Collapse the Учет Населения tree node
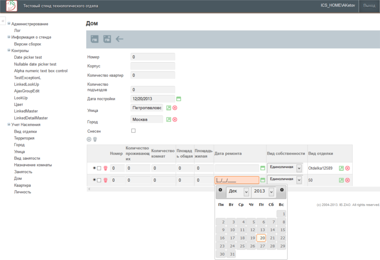This screenshot has width=380, height=260. pyautogui.click(x=9, y=124)
